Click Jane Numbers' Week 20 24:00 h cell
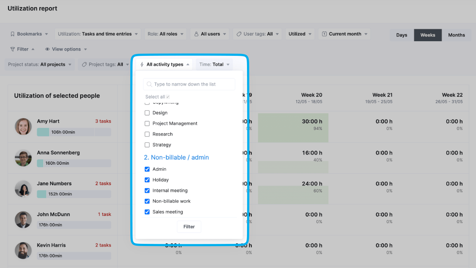The image size is (476, 268). [293, 189]
